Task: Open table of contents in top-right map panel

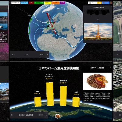Action: 117,55
